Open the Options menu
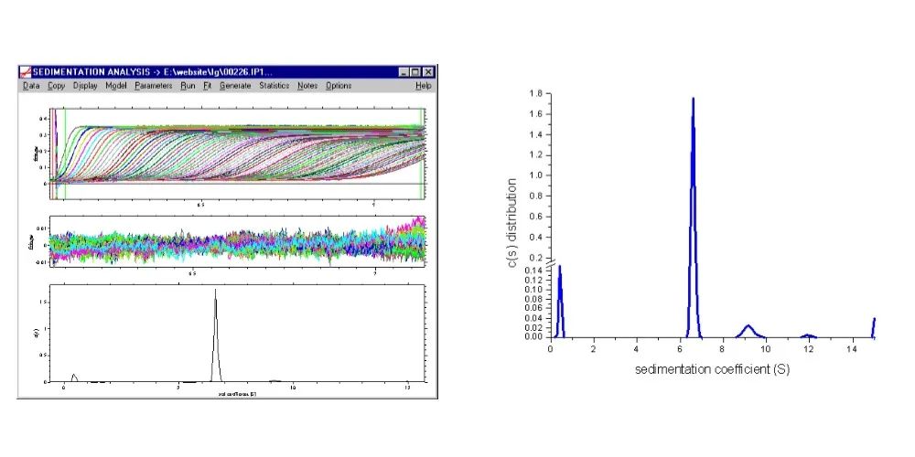This screenshot has height=457, width=915. (339, 86)
